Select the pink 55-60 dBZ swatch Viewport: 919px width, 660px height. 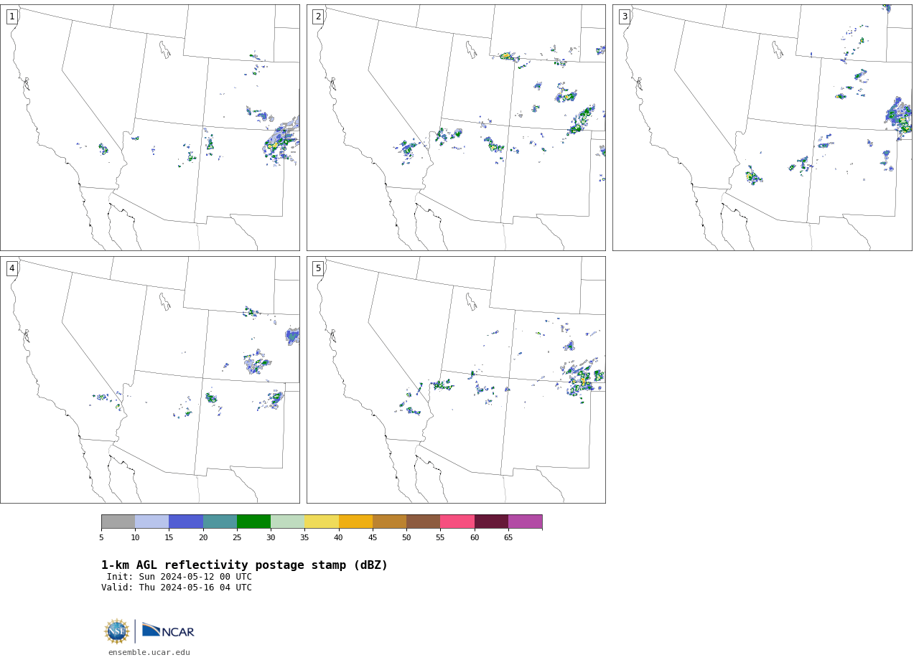tap(457, 522)
